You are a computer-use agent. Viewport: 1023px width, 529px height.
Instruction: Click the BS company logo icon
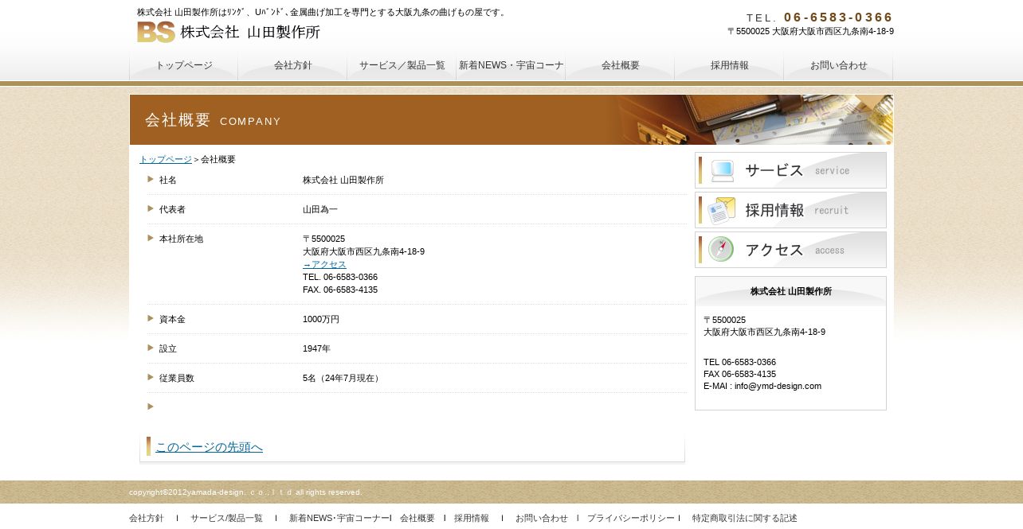pos(156,32)
